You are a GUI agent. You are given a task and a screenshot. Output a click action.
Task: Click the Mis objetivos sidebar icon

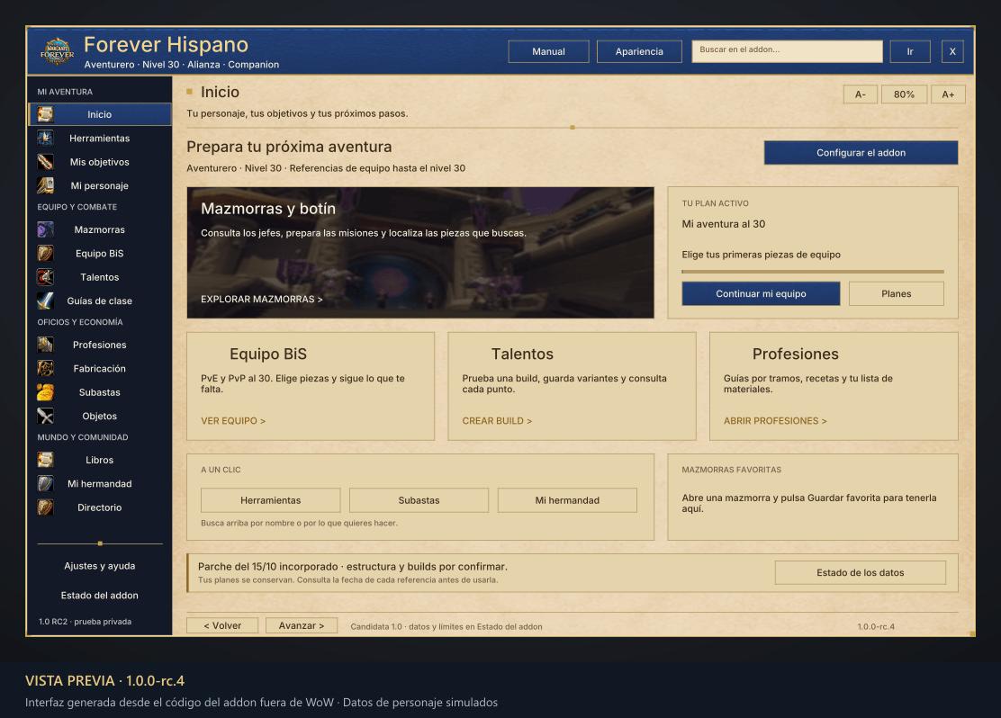45,162
